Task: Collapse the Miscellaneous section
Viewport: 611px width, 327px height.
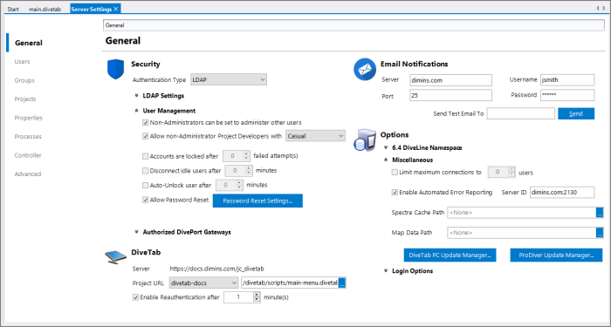Action: point(386,160)
